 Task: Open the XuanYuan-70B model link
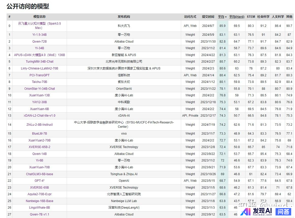point(40,167)
